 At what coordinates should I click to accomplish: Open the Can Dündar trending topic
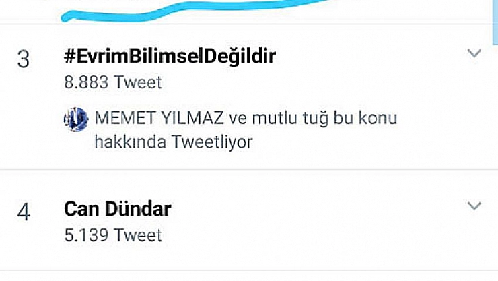(x=118, y=209)
